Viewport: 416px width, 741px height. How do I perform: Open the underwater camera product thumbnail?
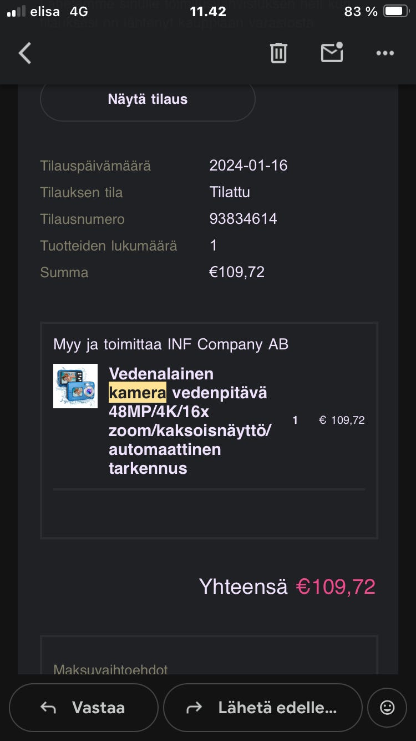click(75, 386)
